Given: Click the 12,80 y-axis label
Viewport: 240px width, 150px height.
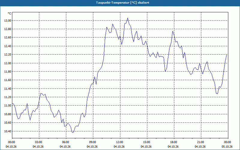Looking at the screenshot, I should [8, 29].
